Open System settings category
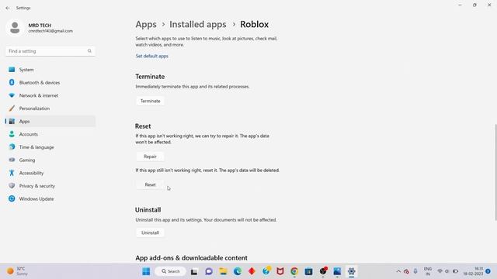Viewport: 497px width, 279px height. pos(50,70)
